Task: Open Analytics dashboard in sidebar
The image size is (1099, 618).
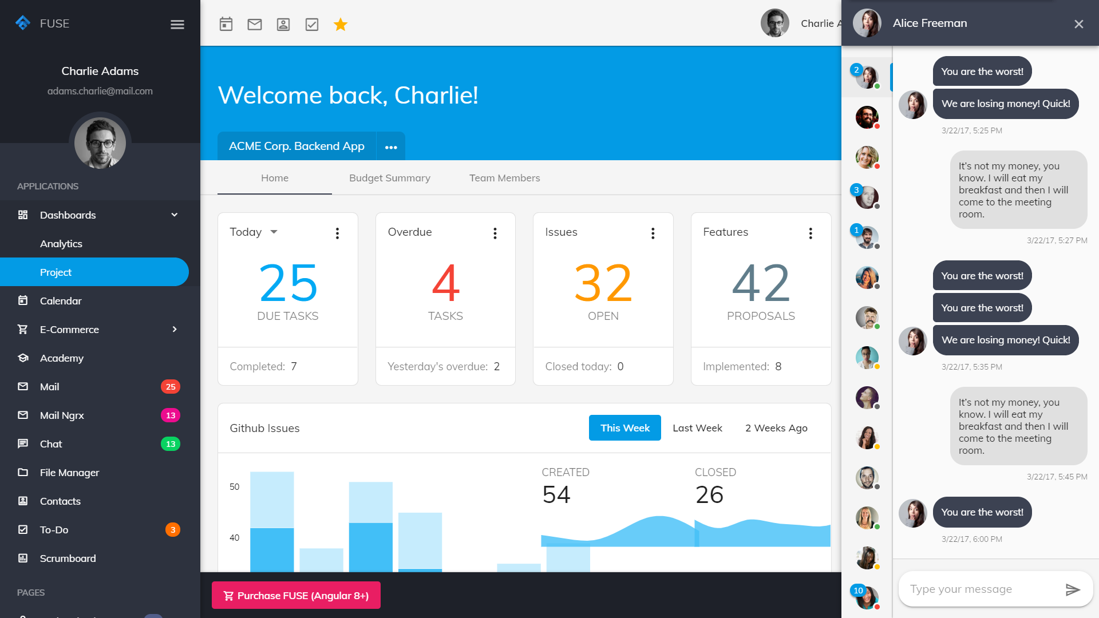Action: click(94, 244)
